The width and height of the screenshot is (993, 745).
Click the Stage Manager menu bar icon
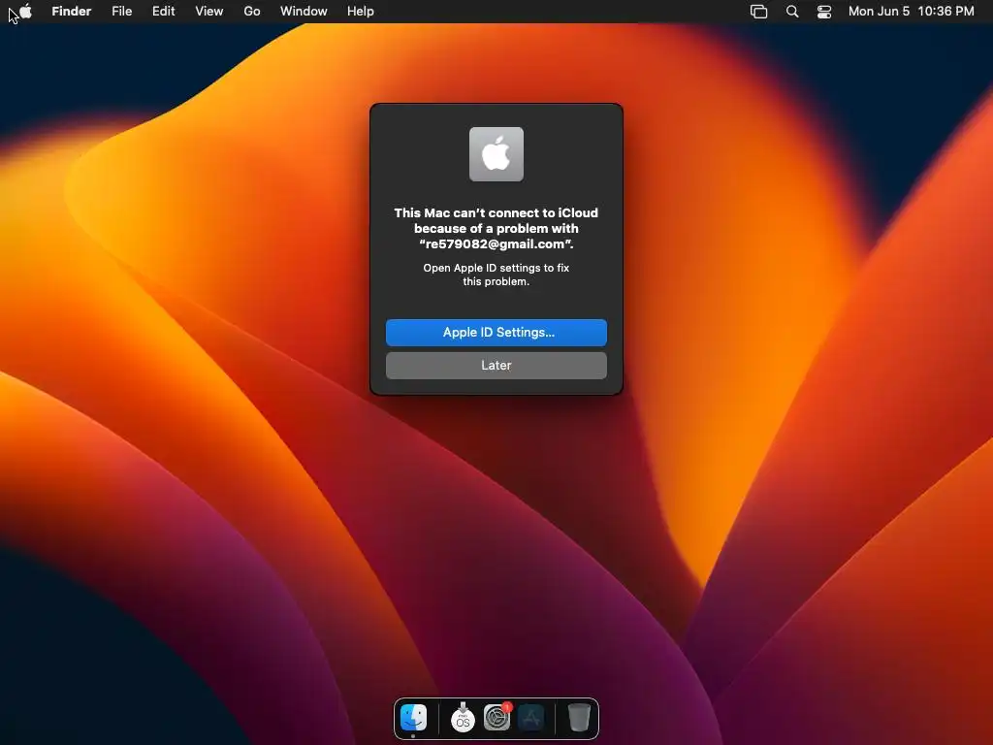(x=758, y=12)
